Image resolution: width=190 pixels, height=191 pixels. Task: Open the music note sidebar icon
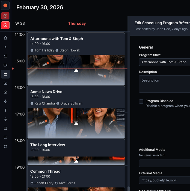click(x=5, y=110)
